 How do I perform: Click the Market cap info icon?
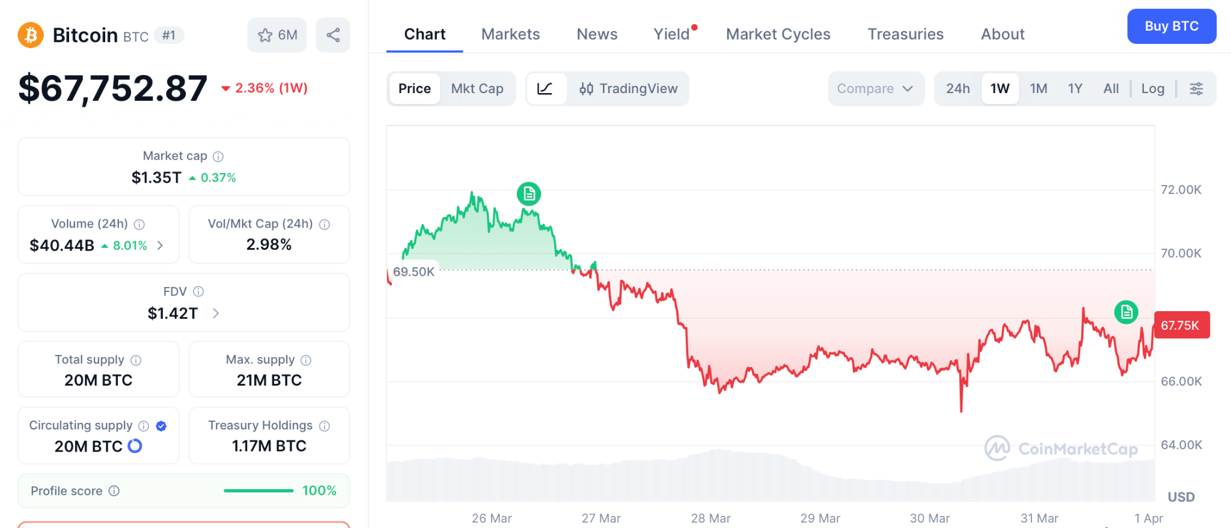click(218, 157)
